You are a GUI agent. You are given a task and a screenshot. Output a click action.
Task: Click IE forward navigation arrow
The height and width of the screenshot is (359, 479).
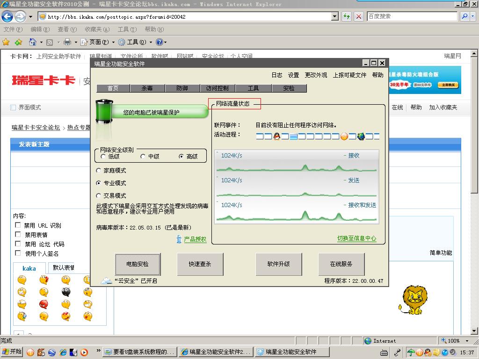tap(21, 16)
